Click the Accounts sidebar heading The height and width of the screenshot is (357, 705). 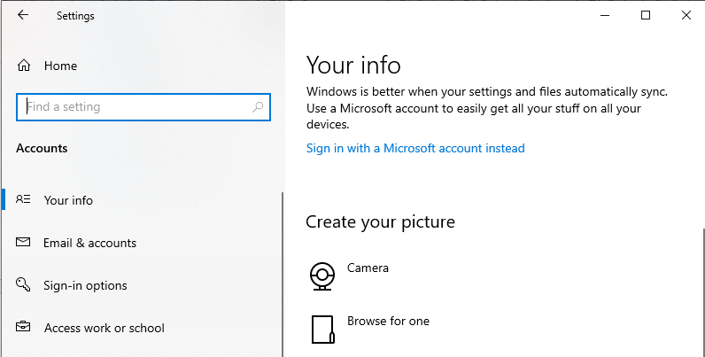click(x=42, y=148)
